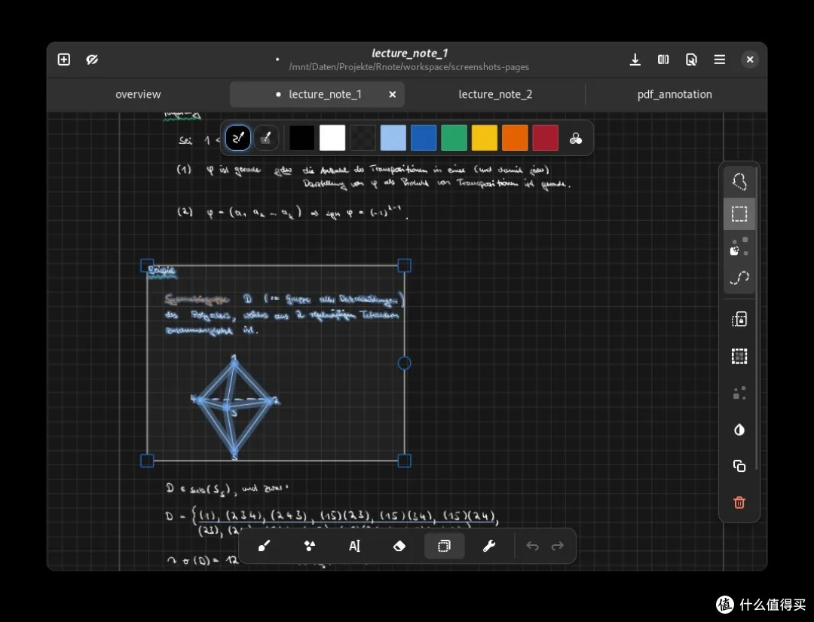This screenshot has width=814, height=622.
Task: Open the pdf_annotation tab
Action: tap(675, 94)
